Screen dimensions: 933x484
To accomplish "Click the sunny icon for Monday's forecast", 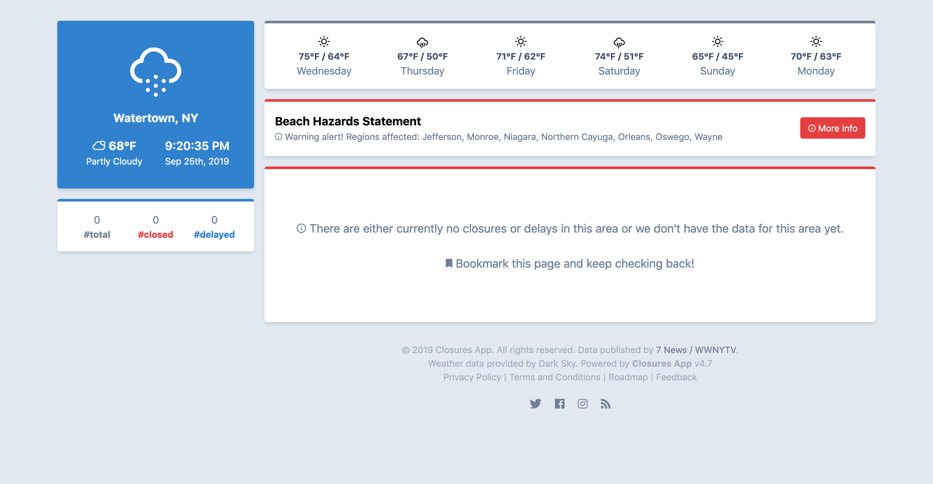I will coord(816,41).
